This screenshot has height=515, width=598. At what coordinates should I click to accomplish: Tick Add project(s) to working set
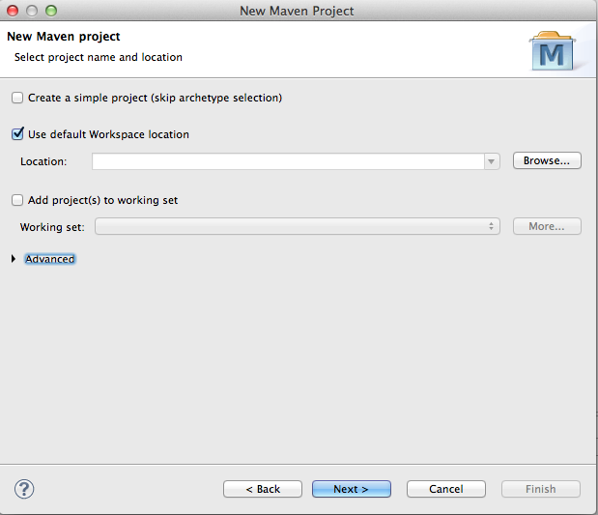tap(17, 200)
